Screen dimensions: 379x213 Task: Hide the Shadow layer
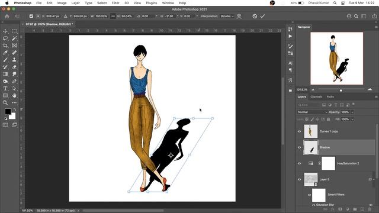[299, 147]
